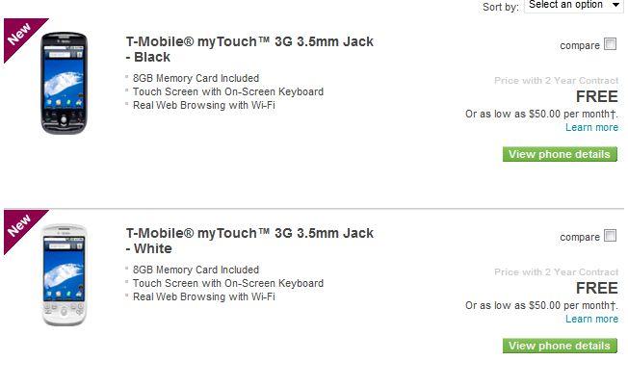Click the FREE price on the White phone
This screenshot has height=386, width=628.
(596, 289)
